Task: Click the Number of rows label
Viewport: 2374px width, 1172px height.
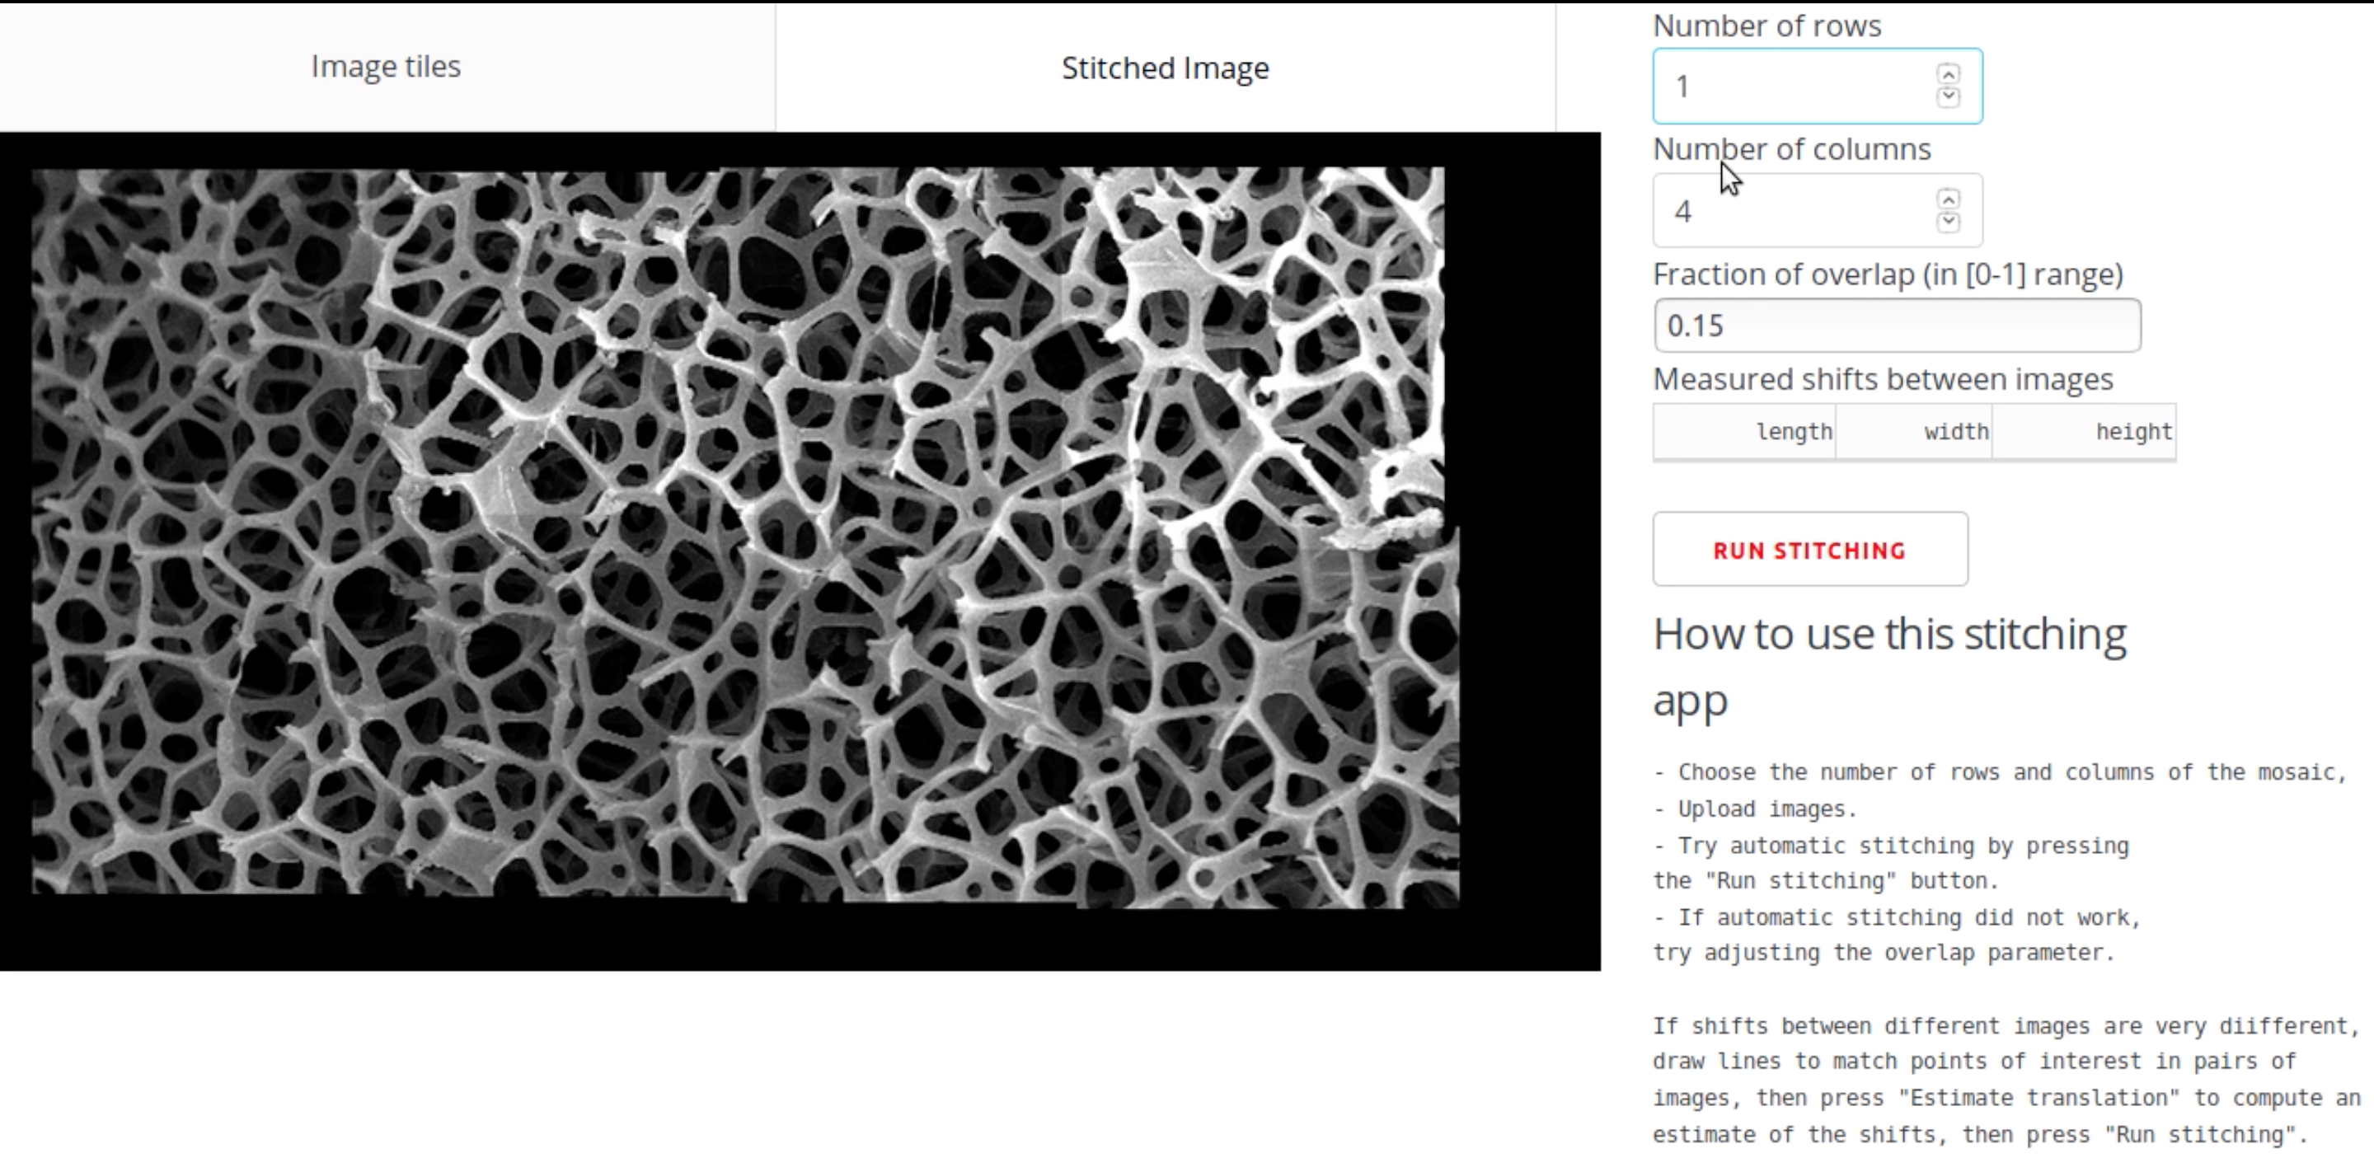Action: click(1766, 26)
